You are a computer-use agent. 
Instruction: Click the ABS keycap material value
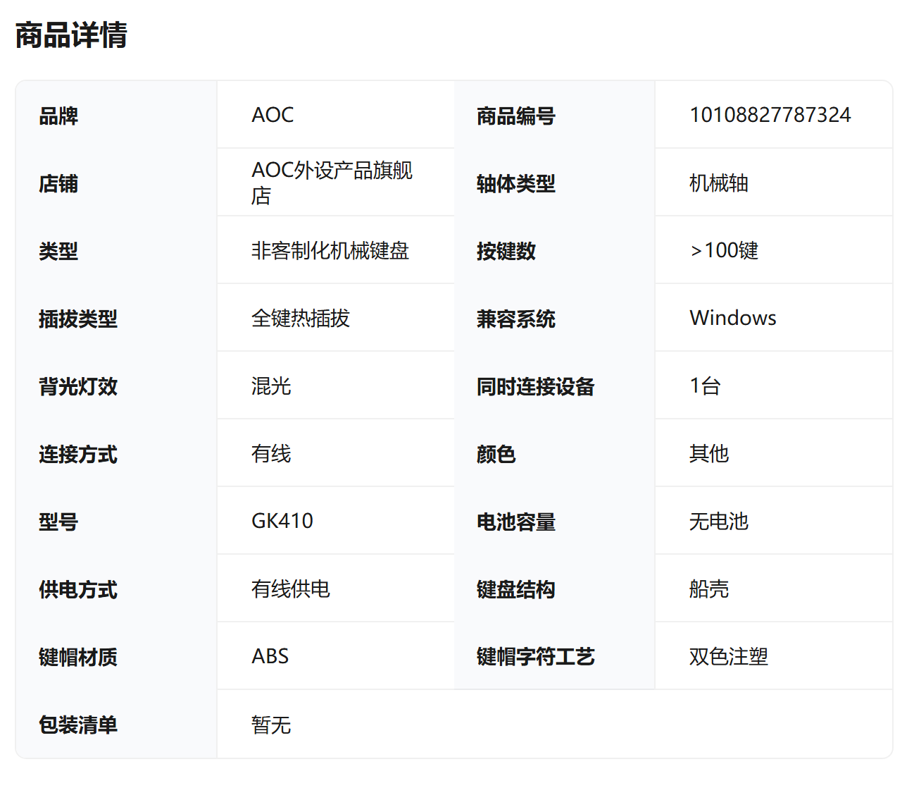point(270,657)
